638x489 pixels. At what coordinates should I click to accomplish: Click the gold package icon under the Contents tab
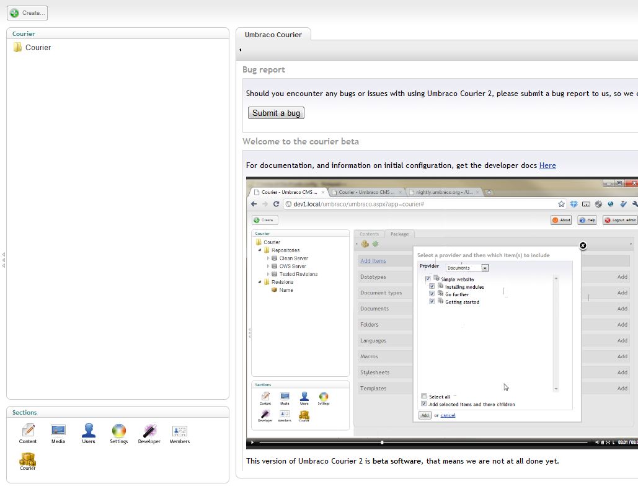365,244
